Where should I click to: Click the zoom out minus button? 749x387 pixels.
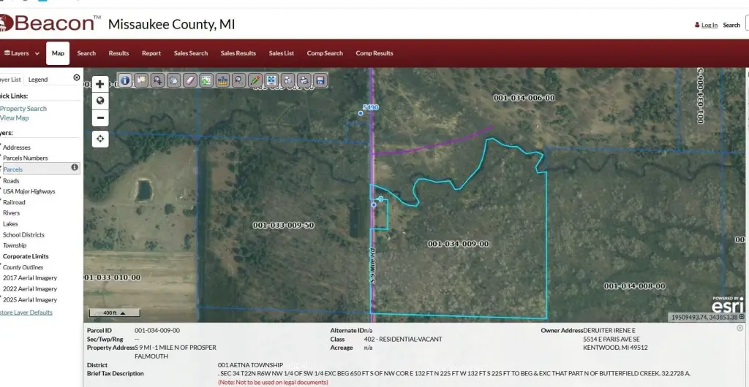(x=100, y=118)
